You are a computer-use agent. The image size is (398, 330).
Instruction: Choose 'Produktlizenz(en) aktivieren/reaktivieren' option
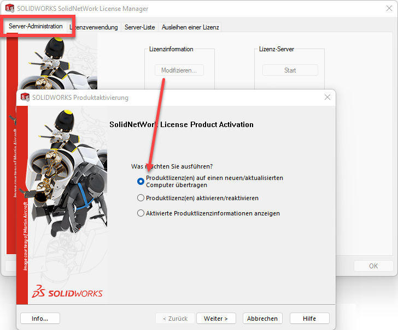pyautogui.click(x=141, y=198)
